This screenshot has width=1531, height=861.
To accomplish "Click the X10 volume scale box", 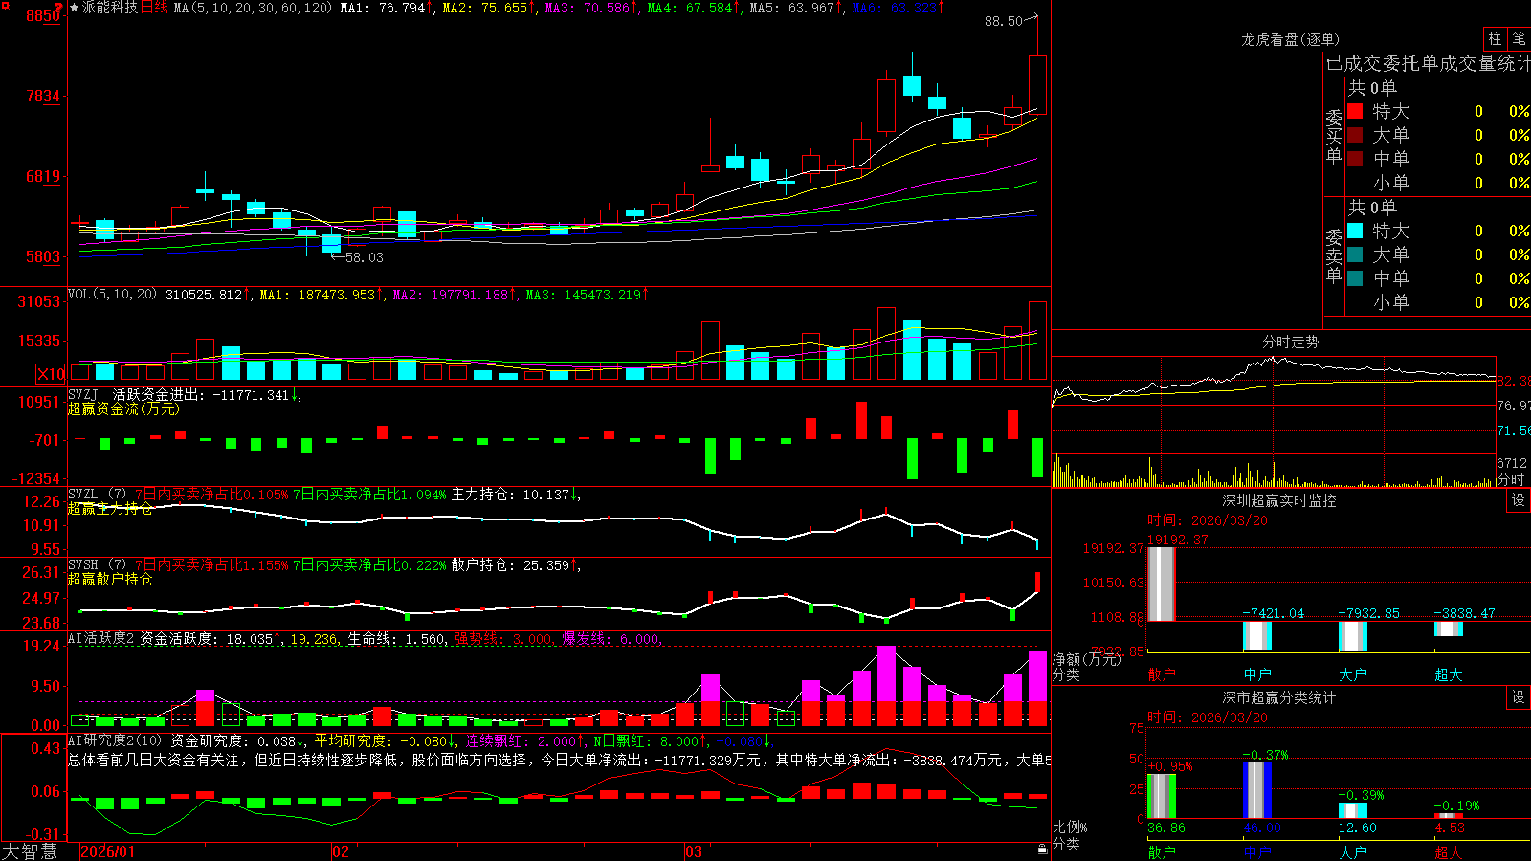I will [51, 374].
